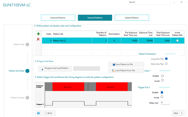Screen dimensions: 188x117
Task: Load Pattern from File
Action: pos(126,71)
